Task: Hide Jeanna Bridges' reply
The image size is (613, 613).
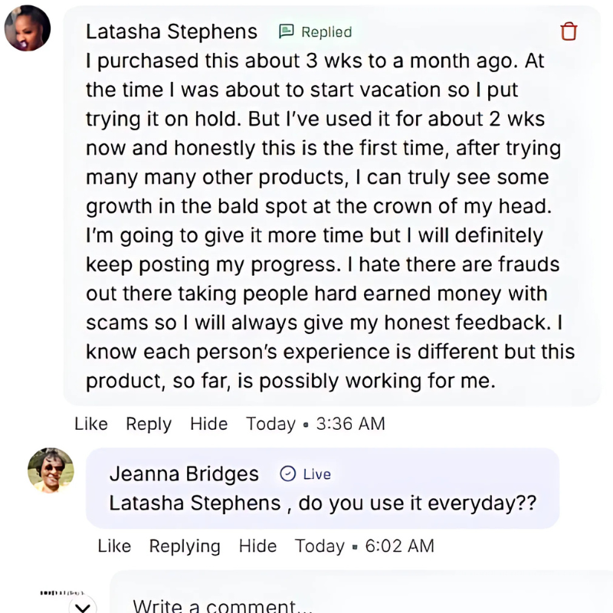Action: point(257,546)
